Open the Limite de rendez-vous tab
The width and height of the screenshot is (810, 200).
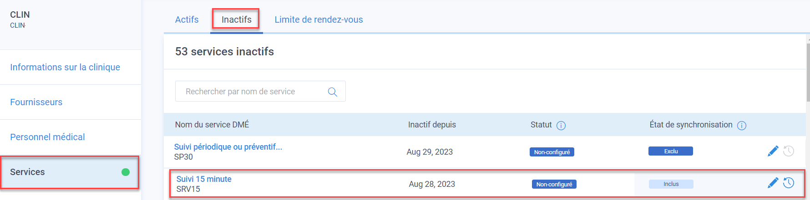[319, 20]
